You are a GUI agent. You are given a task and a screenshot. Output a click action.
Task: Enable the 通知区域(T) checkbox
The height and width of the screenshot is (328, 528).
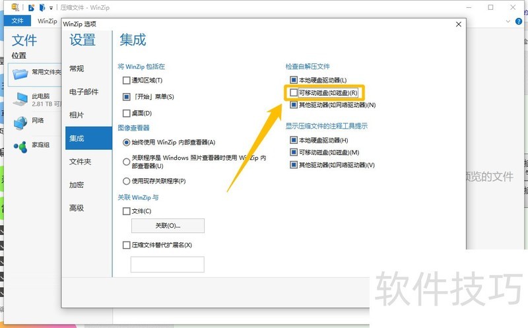pos(126,81)
